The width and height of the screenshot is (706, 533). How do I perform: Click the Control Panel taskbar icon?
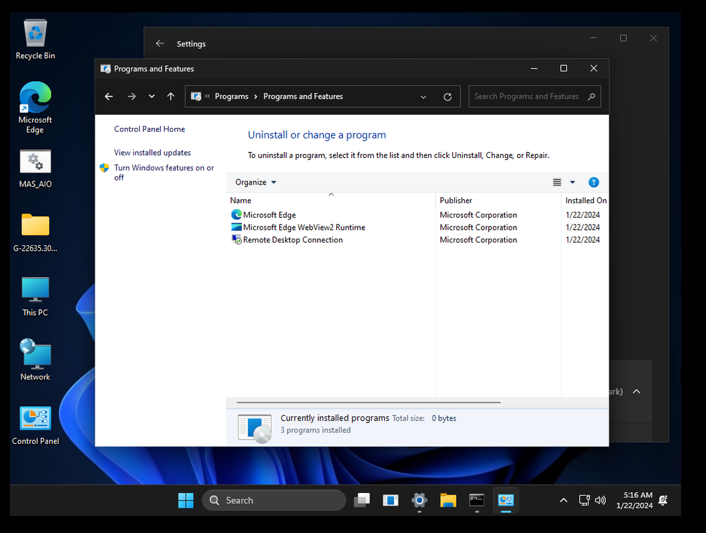tap(506, 500)
